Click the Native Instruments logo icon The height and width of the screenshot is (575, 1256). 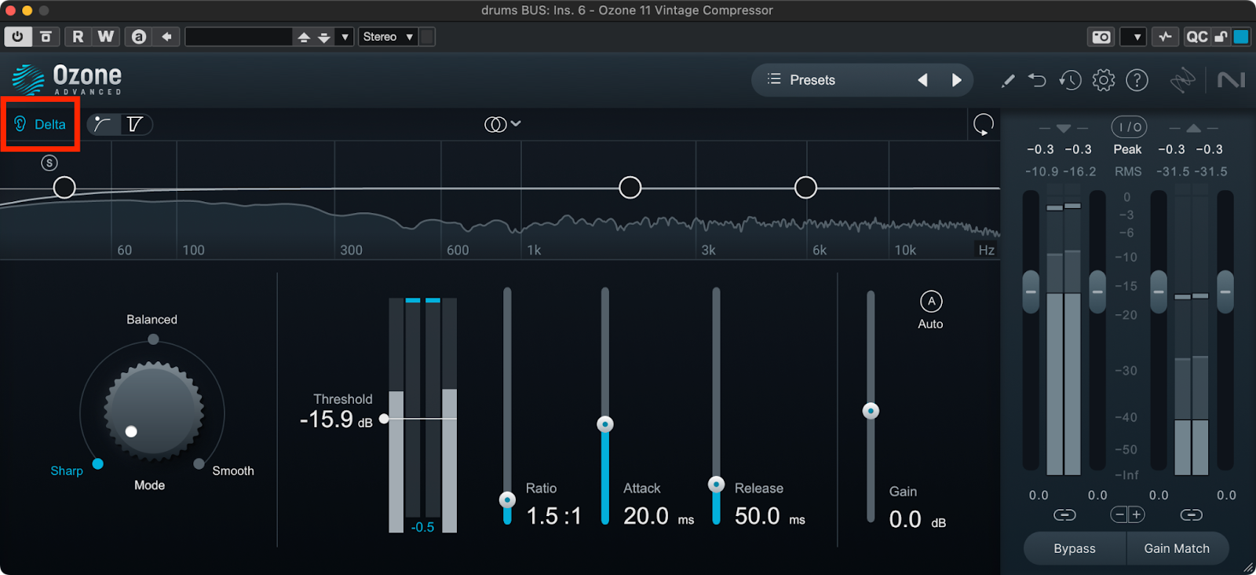(1231, 80)
